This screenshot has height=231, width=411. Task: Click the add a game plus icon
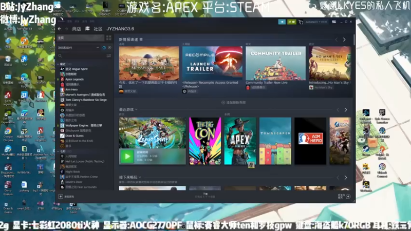61,197
